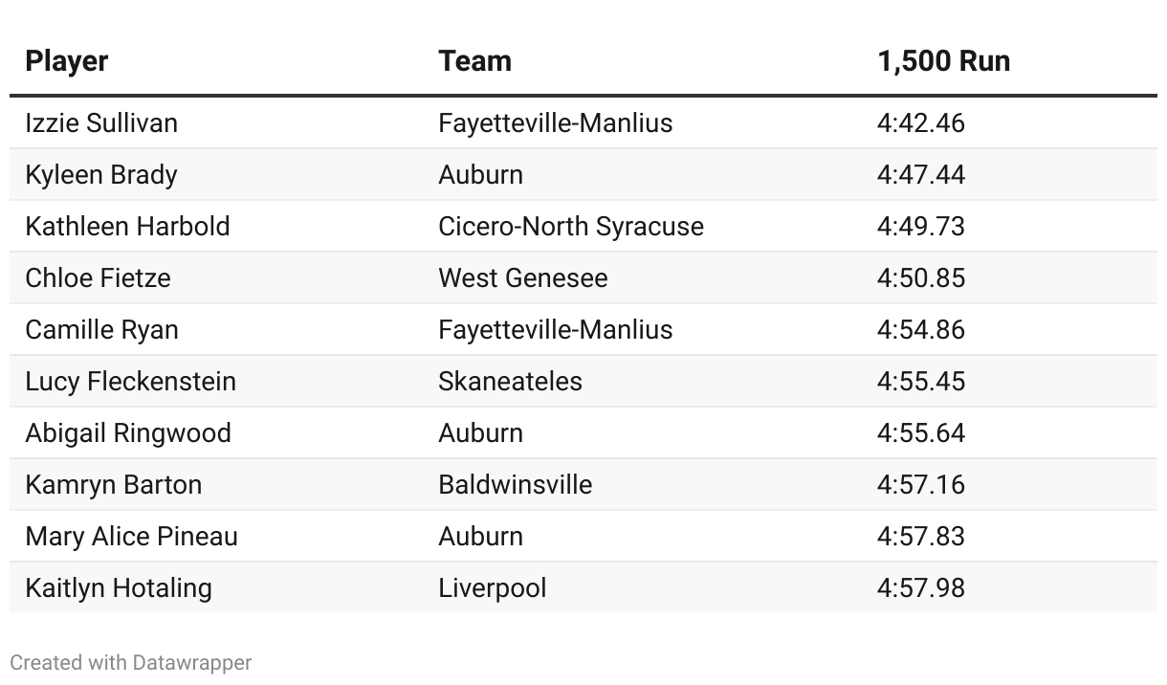
Task: Click on Mary Alice Pineau
Action: [131, 537]
